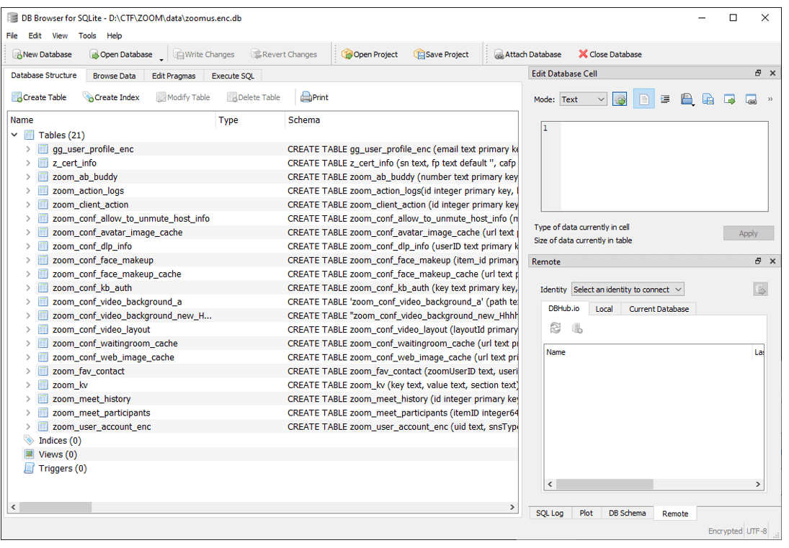The height and width of the screenshot is (548, 789).
Task: Click Revert Changes in the toolbar
Action: point(285,54)
